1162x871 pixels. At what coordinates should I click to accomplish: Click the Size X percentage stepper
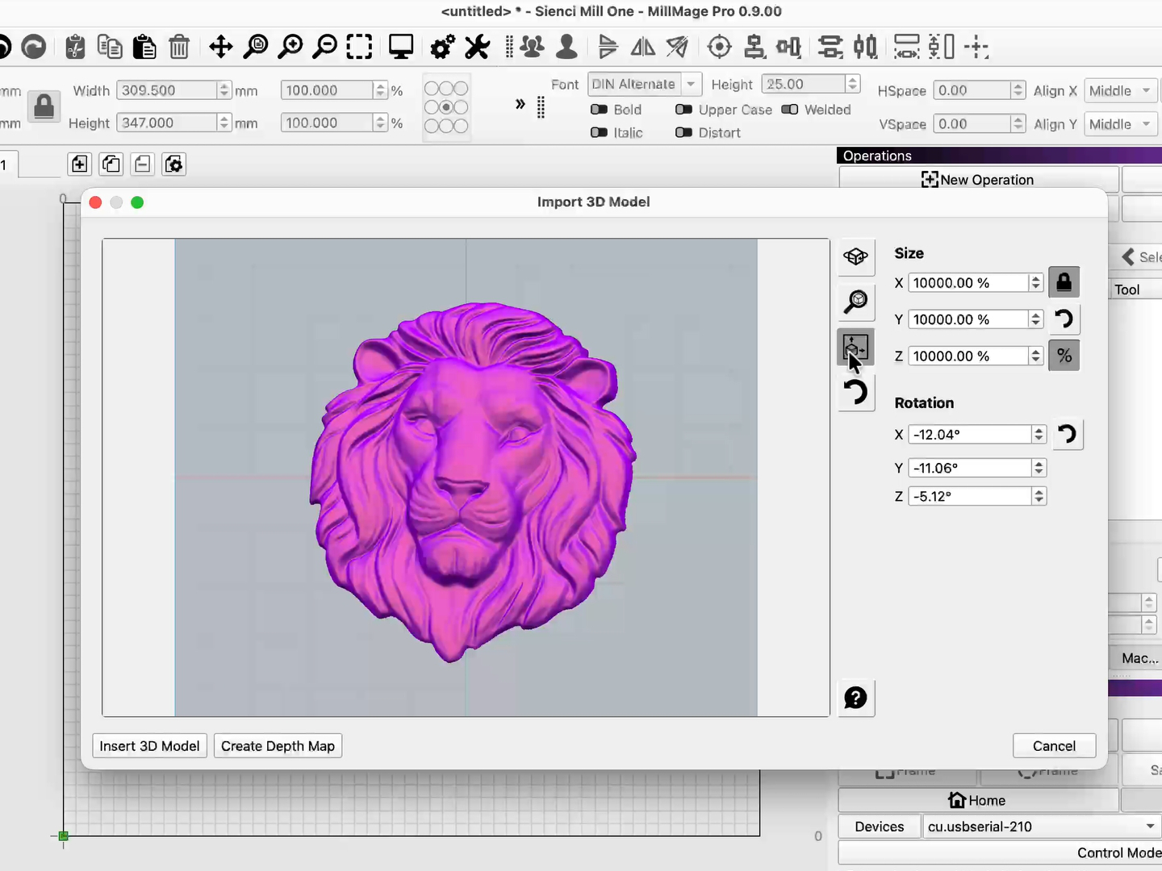click(1035, 283)
